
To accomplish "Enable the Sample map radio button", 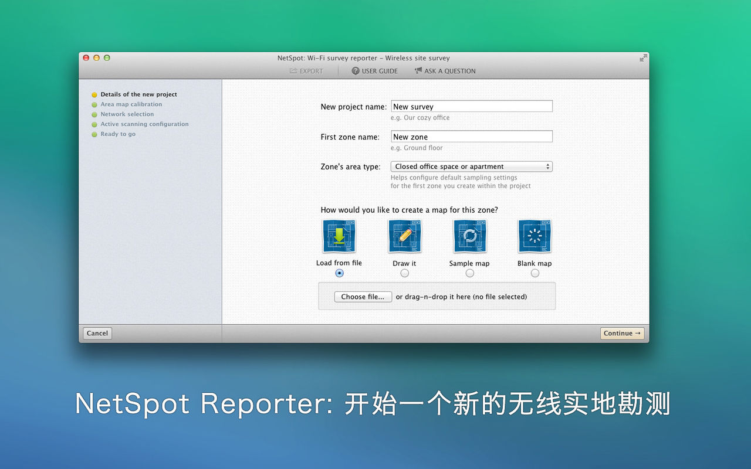I will point(469,273).
